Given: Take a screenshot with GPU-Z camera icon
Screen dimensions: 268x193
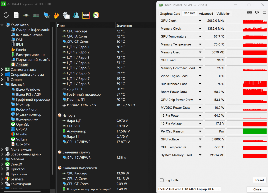Looking at the screenshot, I should click(x=249, y=12).
